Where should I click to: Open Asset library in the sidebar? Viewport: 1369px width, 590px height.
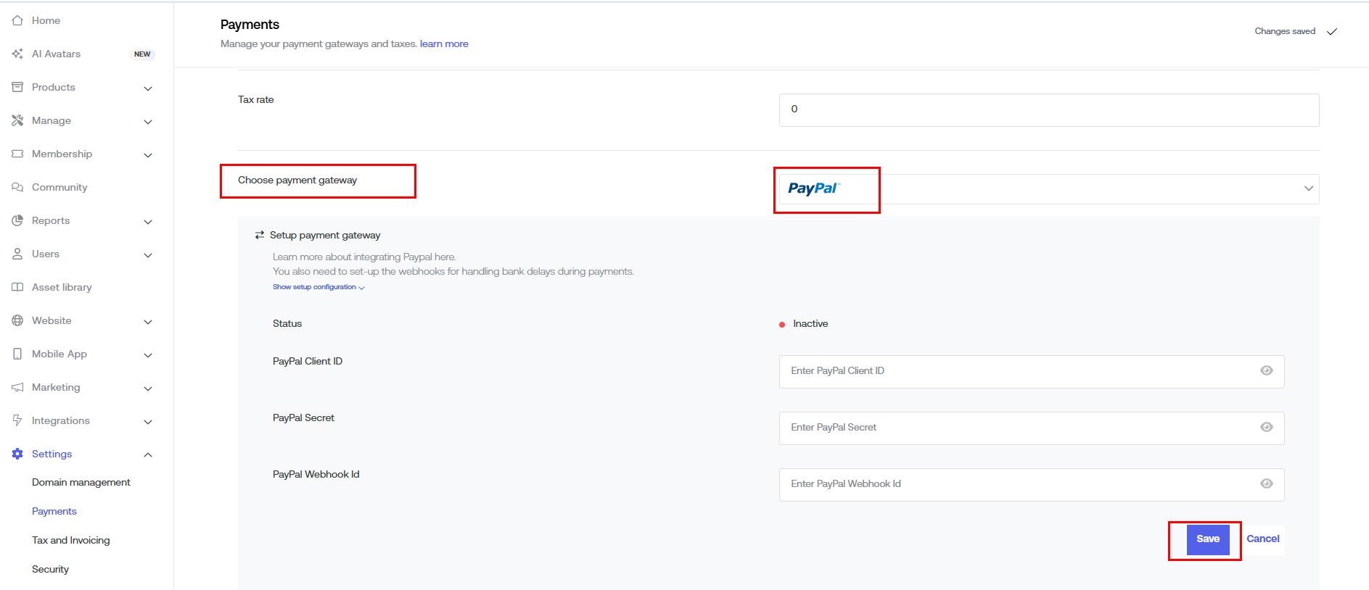62,287
